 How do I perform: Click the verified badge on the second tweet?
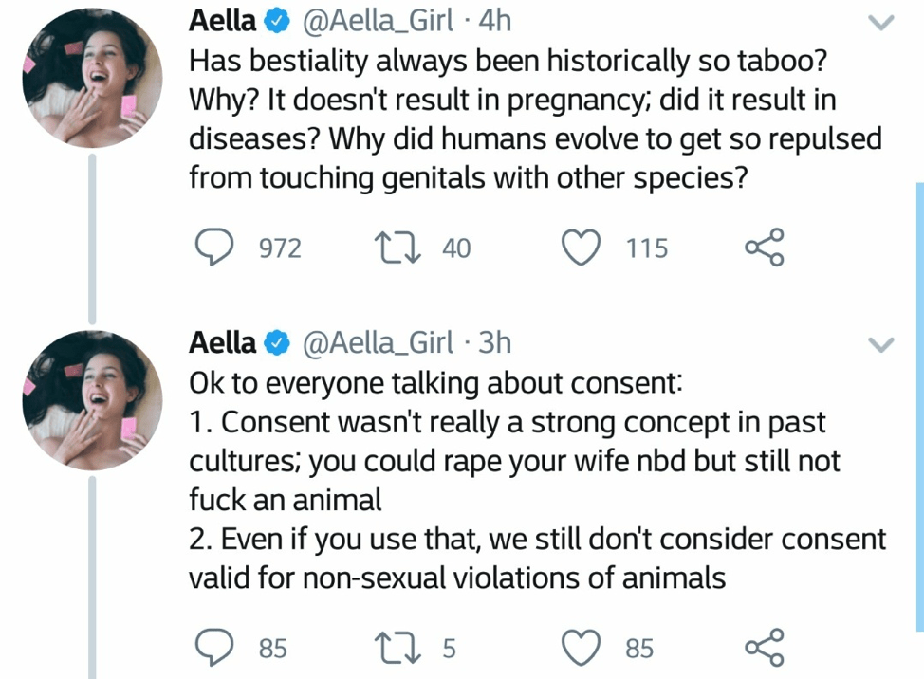tap(276, 341)
